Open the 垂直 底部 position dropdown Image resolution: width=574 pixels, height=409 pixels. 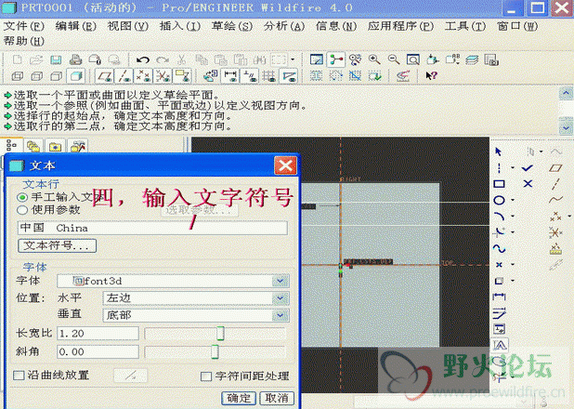click(280, 315)
